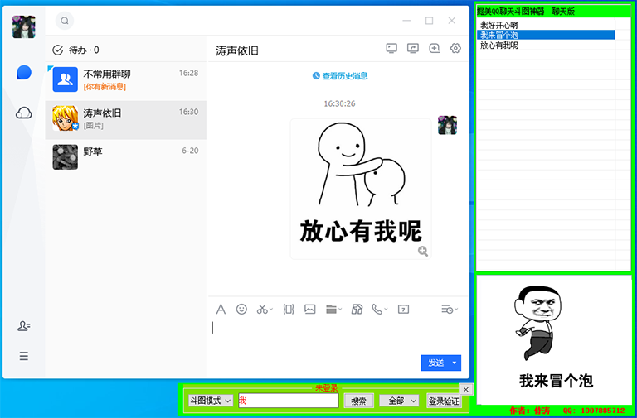Click the cloud icon in left sidebar
Viewport: 637px width, 418px height.
[x=24, y=113]
